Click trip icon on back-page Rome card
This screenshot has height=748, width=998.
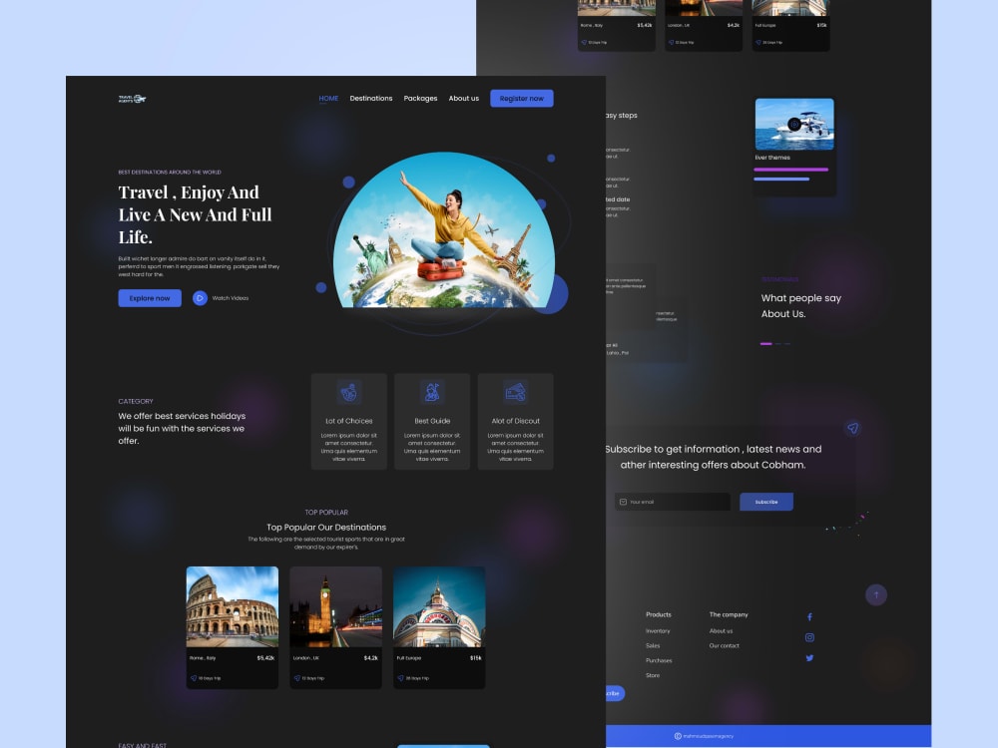(x=584, y=42)
